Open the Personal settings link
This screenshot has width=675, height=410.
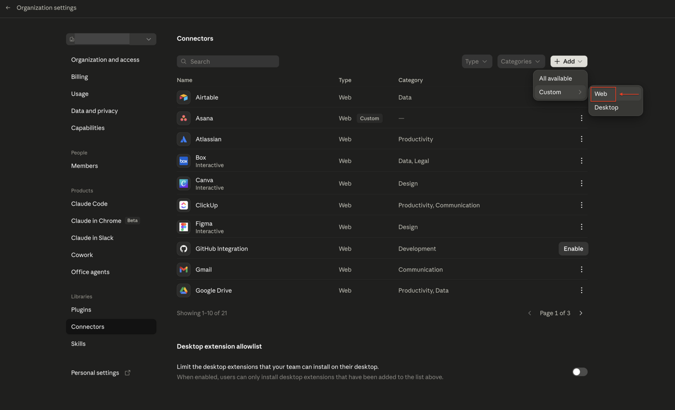[x=95, y=373]
